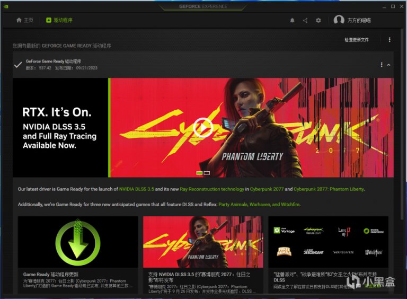Screen dimensions: 407x299
Task: Click green download arrow thumbnail
Action: pos(77,242)
